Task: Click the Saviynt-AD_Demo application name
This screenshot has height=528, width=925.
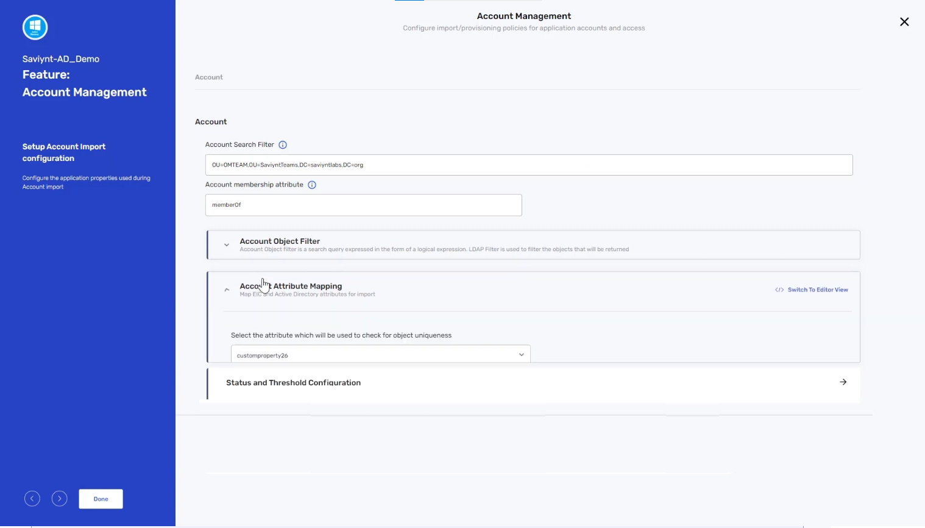Action: (x=61, y=59)
